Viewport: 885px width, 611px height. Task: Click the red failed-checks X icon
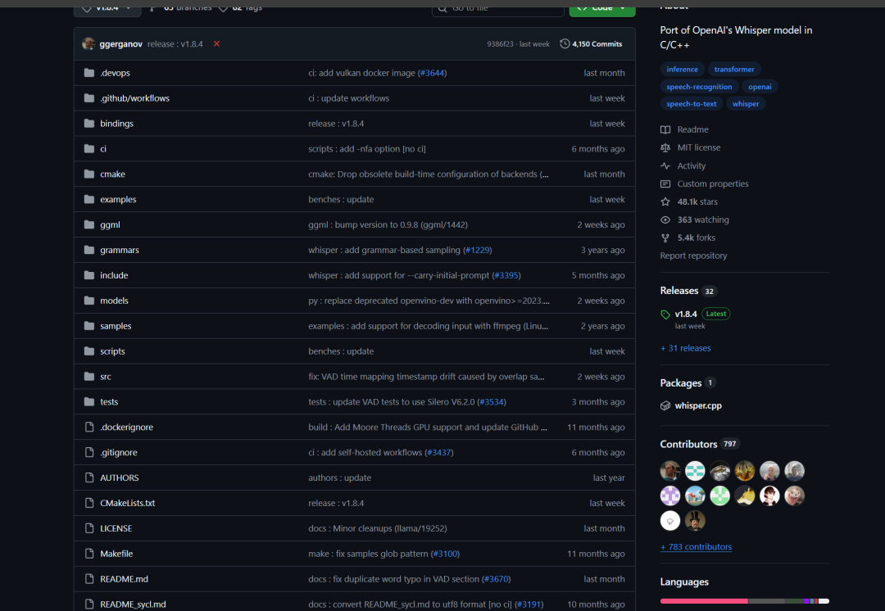coord(216,44)
